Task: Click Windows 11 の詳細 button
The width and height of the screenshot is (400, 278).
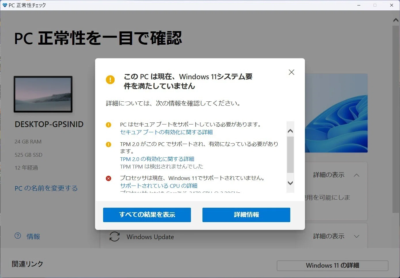Action: point(333,266)
